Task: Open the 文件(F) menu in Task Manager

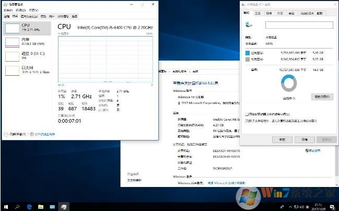Action: (x=8, y=10)
